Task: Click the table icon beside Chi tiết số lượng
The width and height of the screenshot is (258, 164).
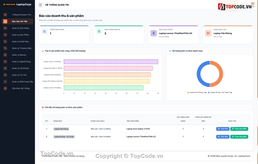Action: (43, 107)
